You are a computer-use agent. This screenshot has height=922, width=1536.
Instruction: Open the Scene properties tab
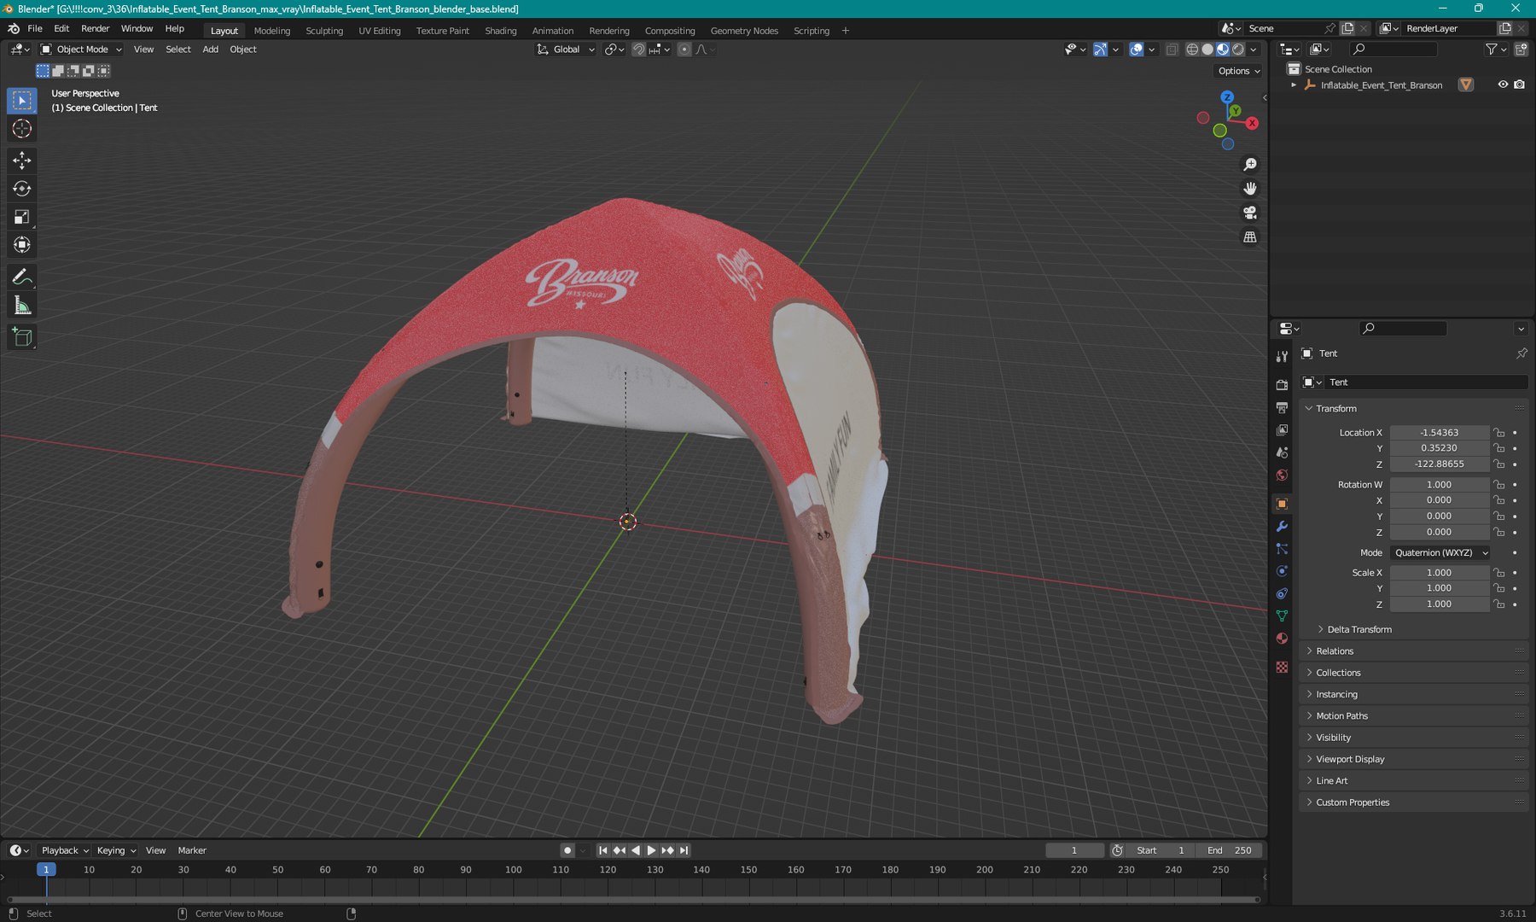tap(1282, 452)
